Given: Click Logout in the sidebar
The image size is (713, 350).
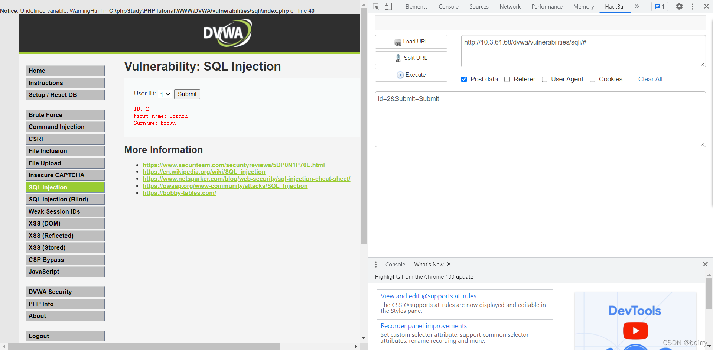Looking at the screenshot, I should tap(65, 336).
